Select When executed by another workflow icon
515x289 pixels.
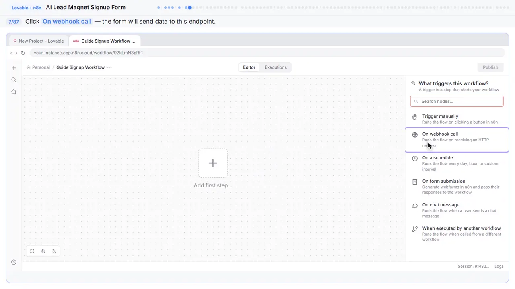click(415, 229)
